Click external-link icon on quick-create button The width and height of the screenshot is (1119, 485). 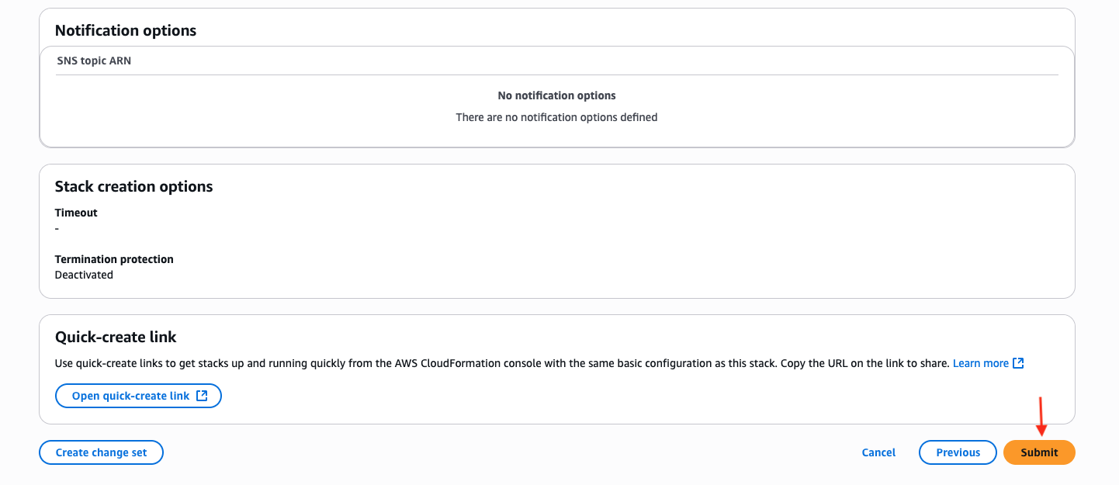coord(202,396)
